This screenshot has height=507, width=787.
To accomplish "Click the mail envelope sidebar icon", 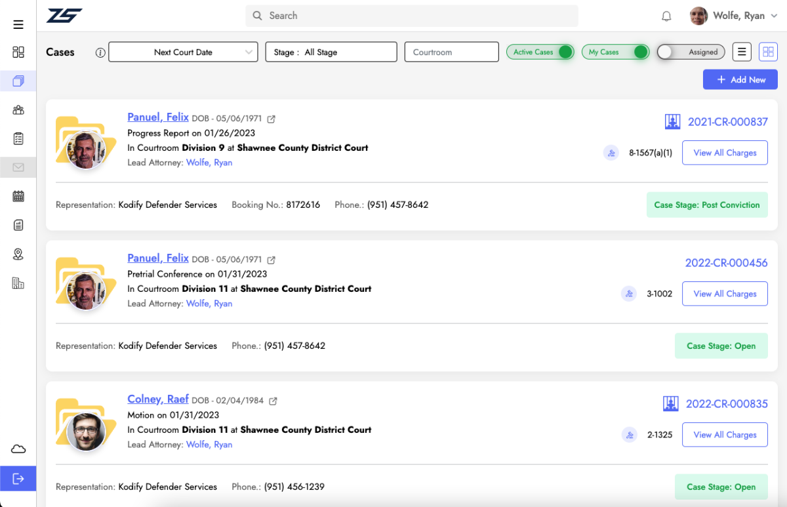I will (x=18, y=167).
